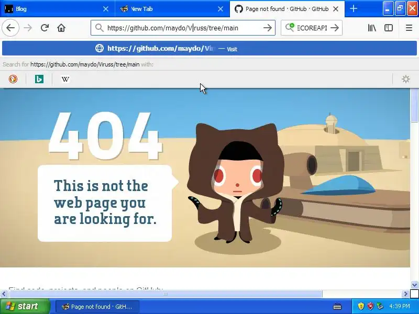Image resolution: width=419 pixels, height=314 pixels.
Task: Switch to the New Tab tab
Action: (x=172, y=9)
